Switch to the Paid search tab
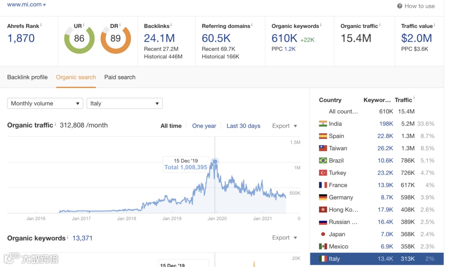This screenshot has height=267, width=450. pyautogui.click(x=120, y=77)
